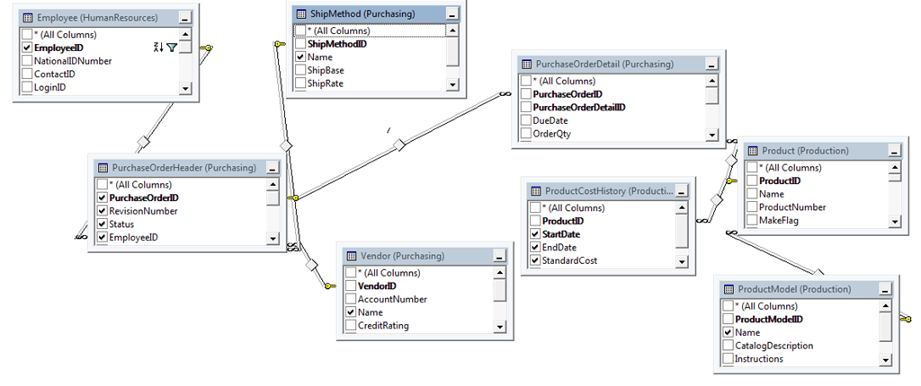Click scroll up arrow in ShipMethod table

pyautogui.click(x=452, y=30)
